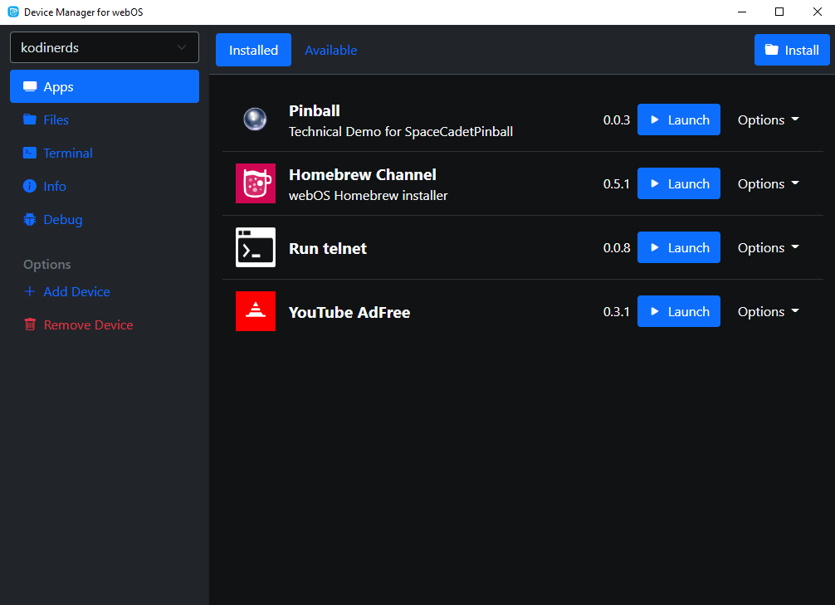Click the Homebrew Channel title text
Screen dimensions: 835x605
[362, 174]
